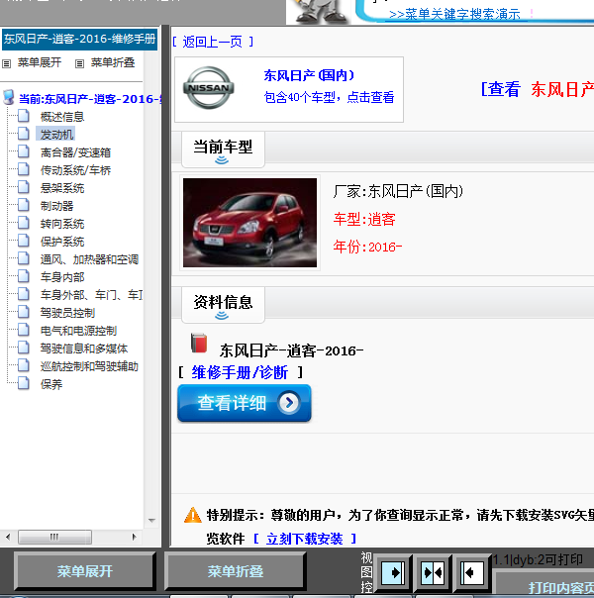Viewport: 594px width, 598px height.
Task: Click the page icon beside 离合器/变速箱
Action: click(23, 151)
